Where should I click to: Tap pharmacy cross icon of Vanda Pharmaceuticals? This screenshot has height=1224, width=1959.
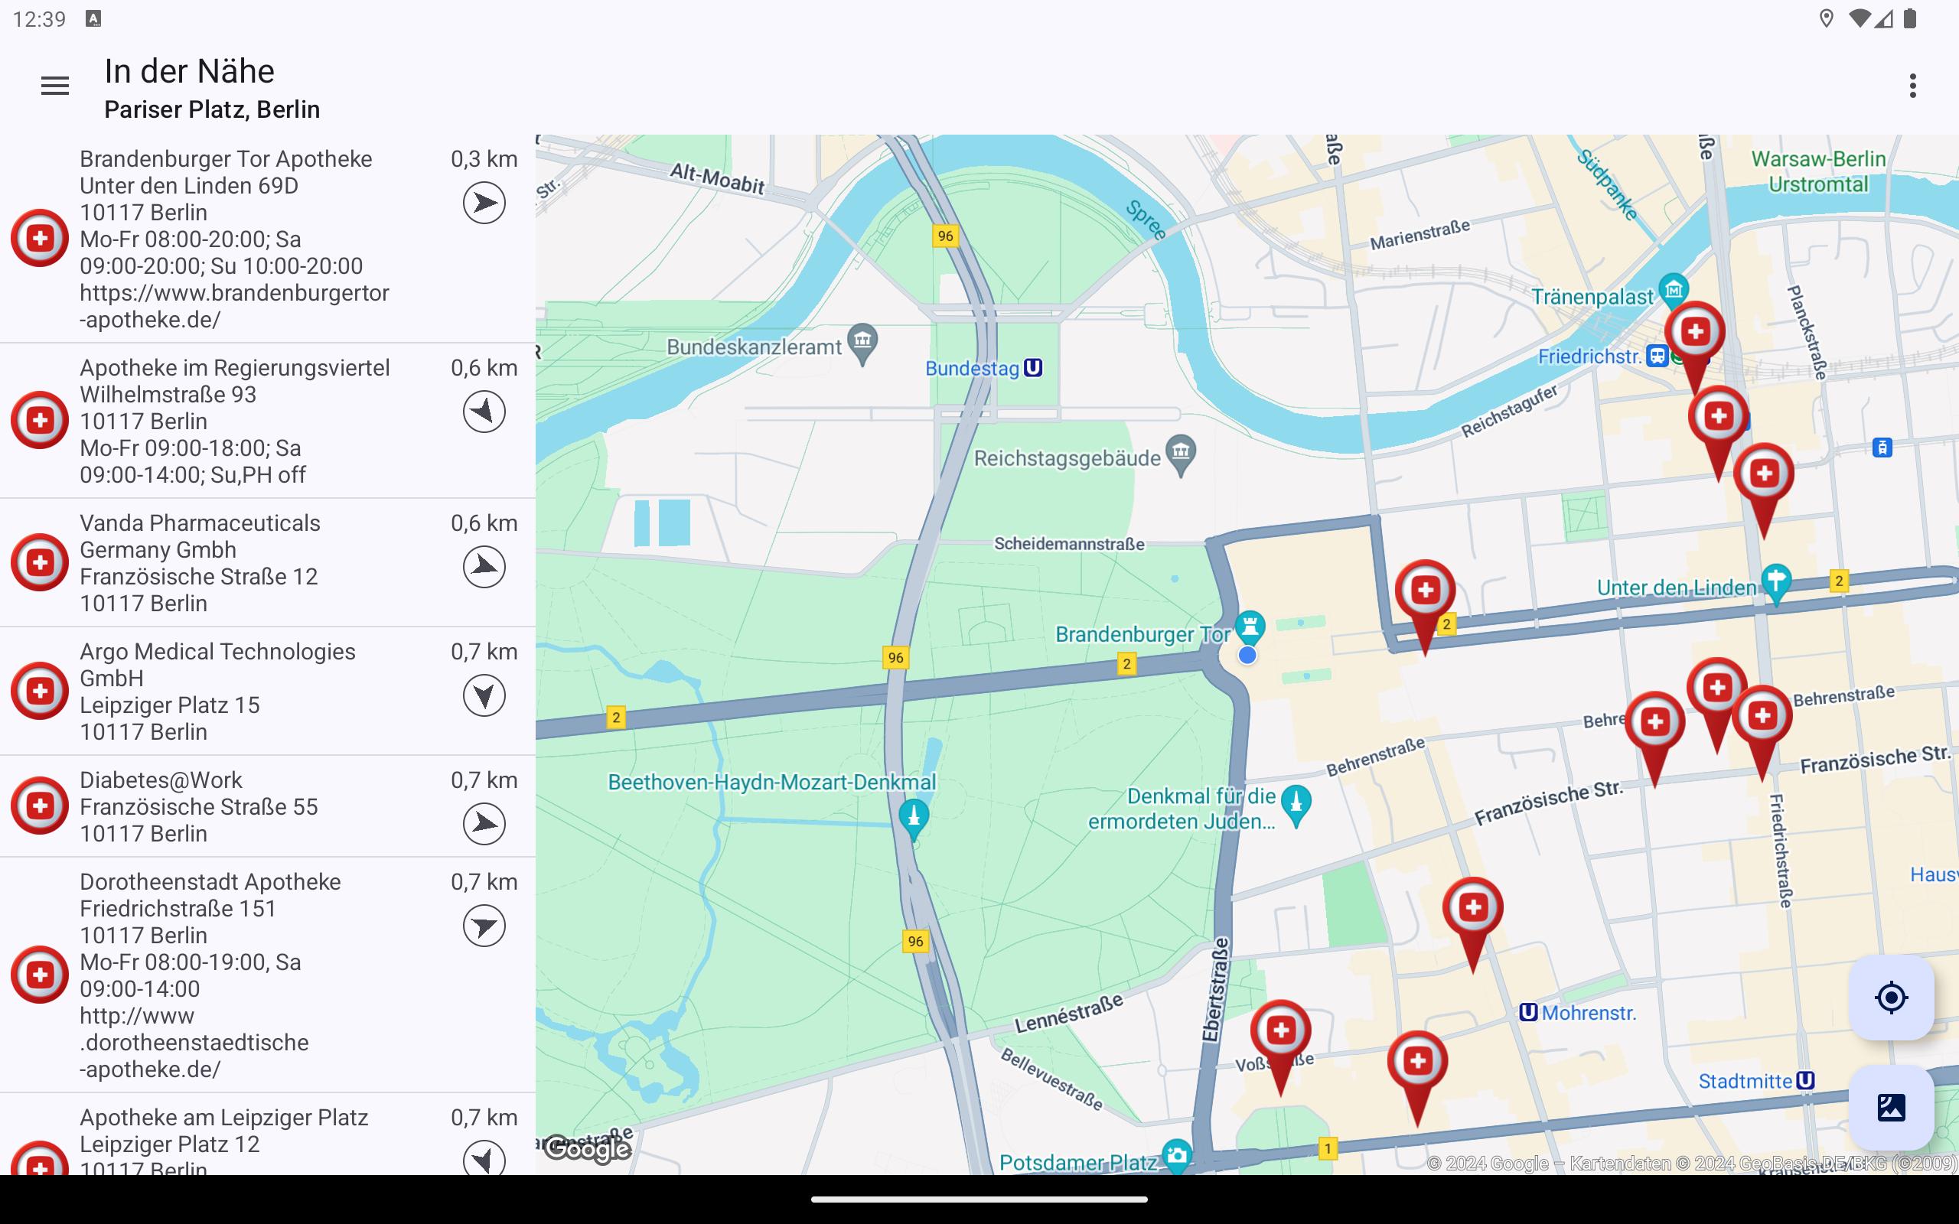40,562
